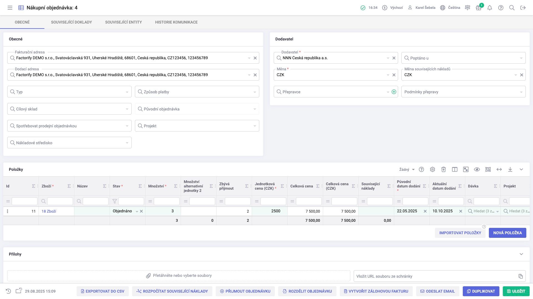Image resolution: width=533 pixels, height=299 pixels.
Task: Open the gift box updates icon
Action: tap(478, 8)
